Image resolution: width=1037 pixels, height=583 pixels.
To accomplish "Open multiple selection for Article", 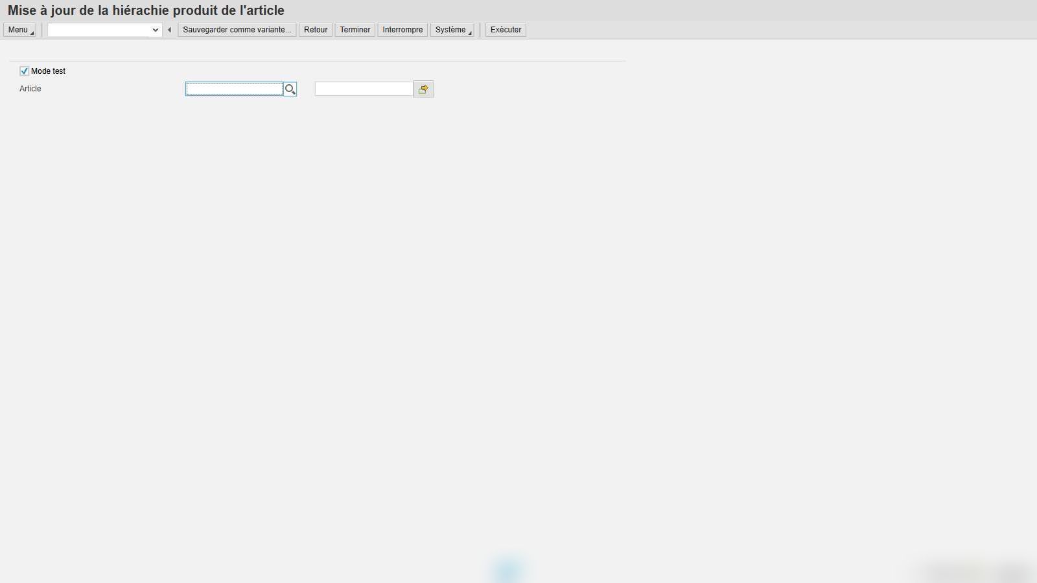I will tap(424, 89).
